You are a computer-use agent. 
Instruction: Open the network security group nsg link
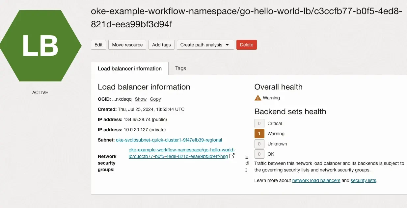click(182, 153)
